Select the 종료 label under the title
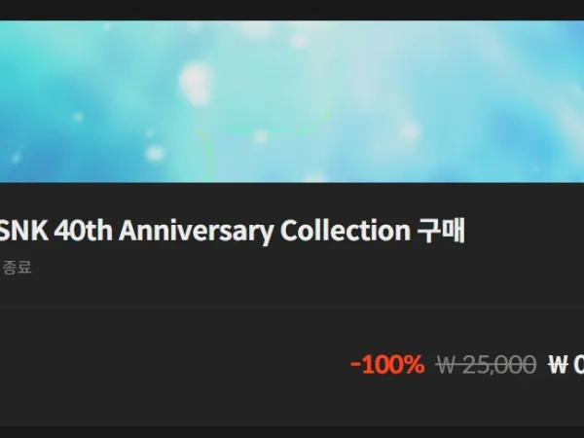Screen dimensions: 584x438 pos(17,268)
